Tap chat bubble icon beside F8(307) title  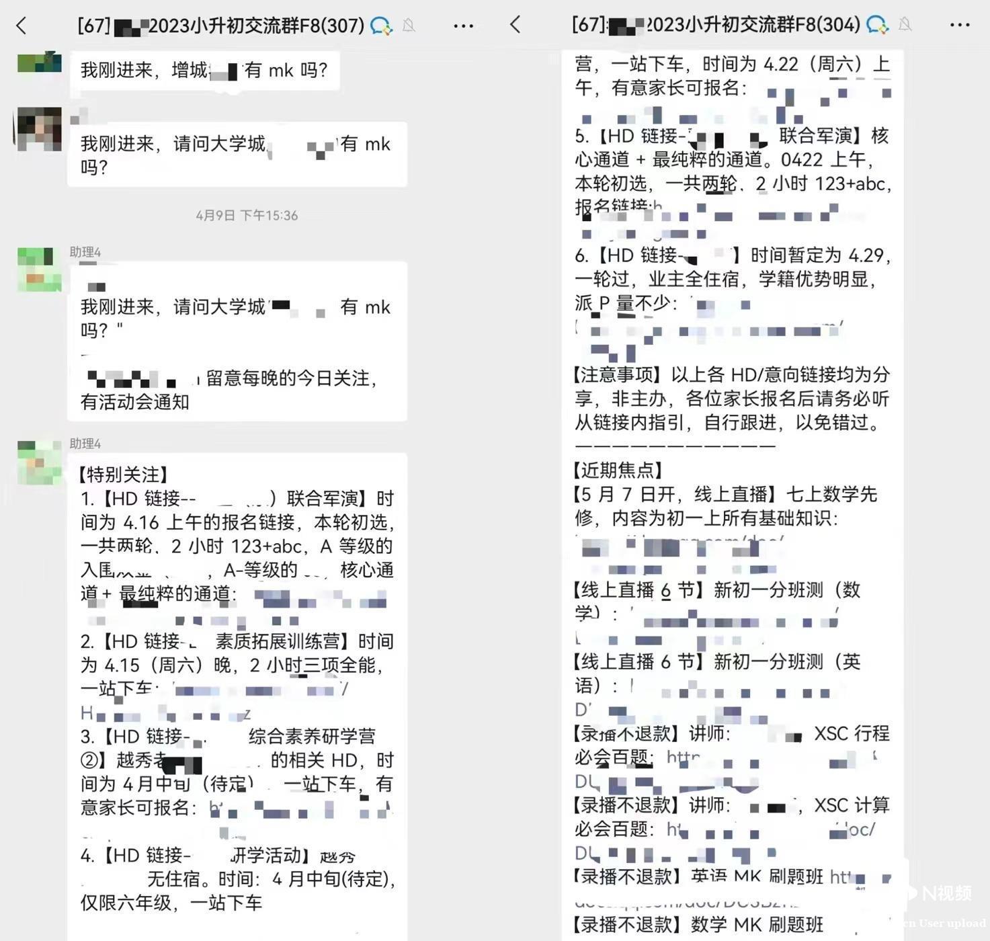381,26
